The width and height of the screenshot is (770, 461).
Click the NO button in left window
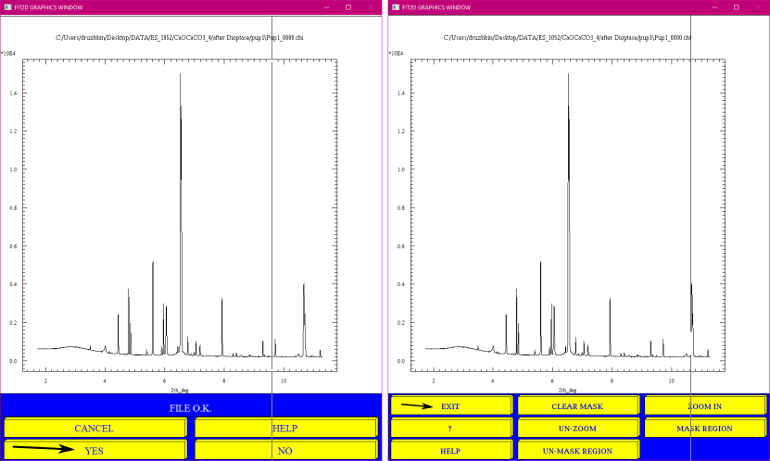pos(285,450)
